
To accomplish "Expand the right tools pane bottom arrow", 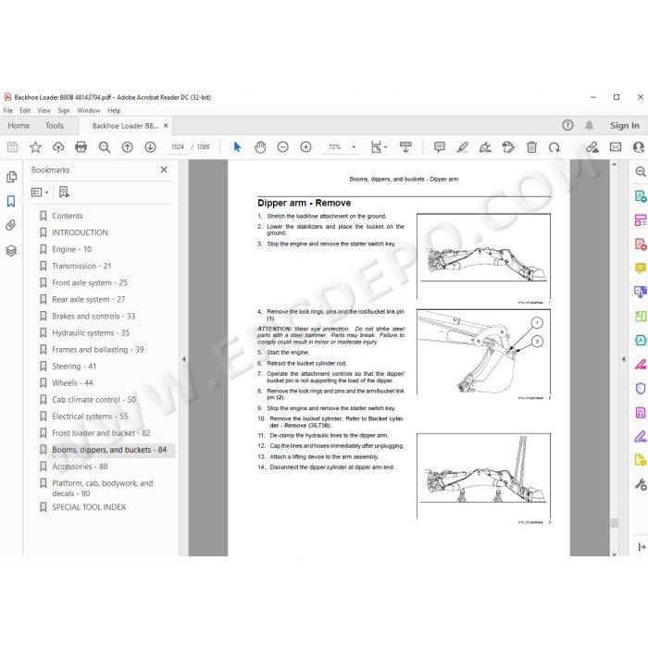I will (x=642, y=547).
